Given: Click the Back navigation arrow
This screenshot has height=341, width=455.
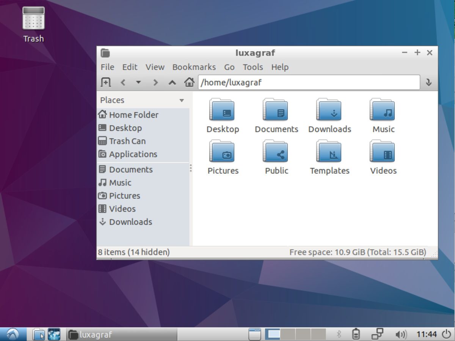Looking at the screenshot, I should (122, 82).
